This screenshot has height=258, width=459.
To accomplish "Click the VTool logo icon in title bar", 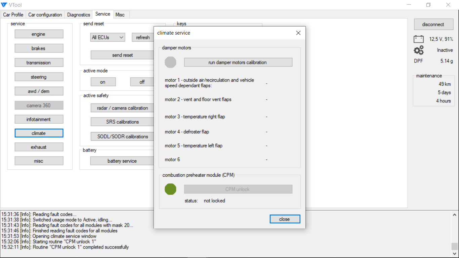I will (4, 5).
